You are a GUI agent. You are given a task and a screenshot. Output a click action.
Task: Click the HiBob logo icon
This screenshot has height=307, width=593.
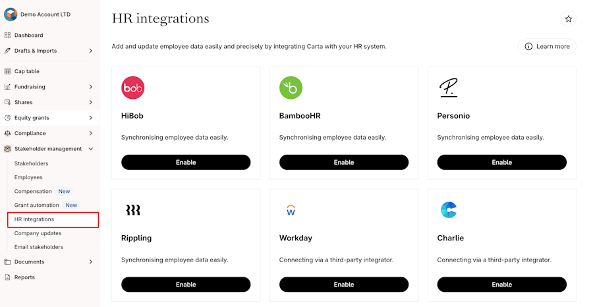click(133, 88)
